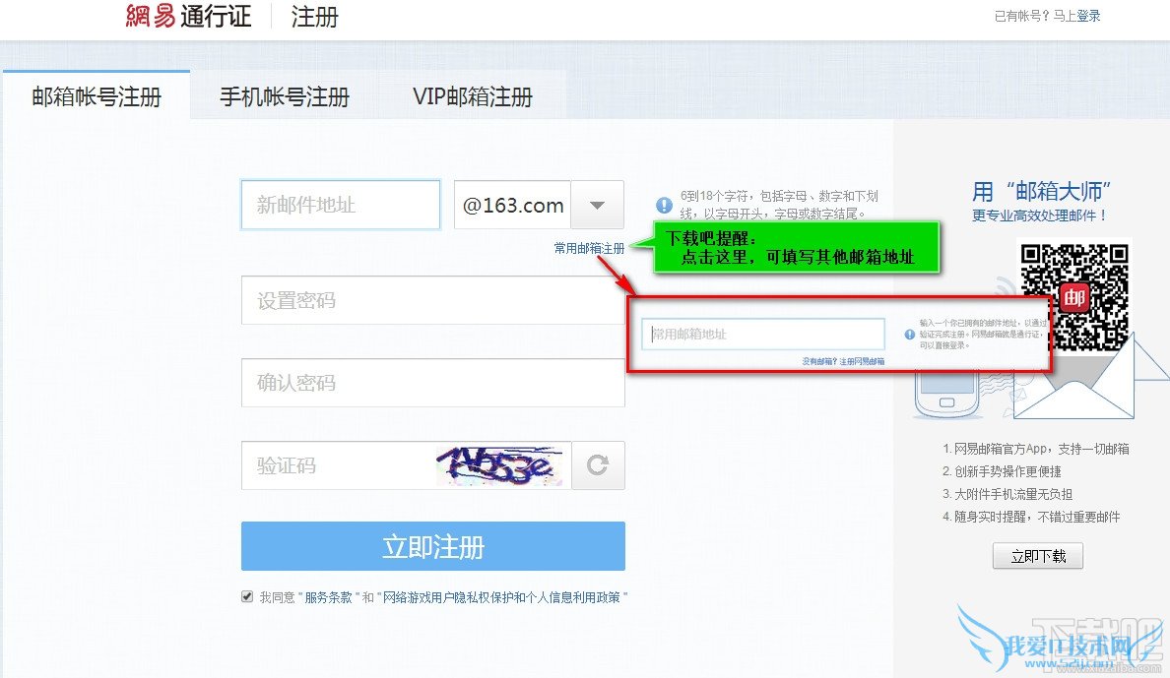The width and height of the screenshot is (1170, 678).
Task: Click the 大附件手机流量无负担 list item
Action: pyautogui.click(x=1007, y=494)
